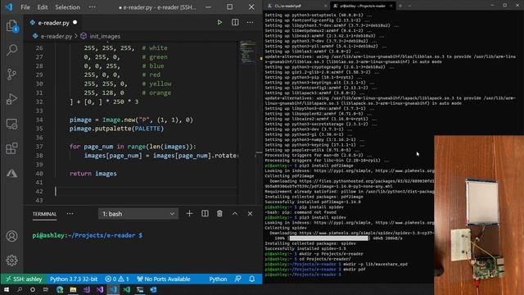Click the last prompt in Windows Terminal
This screenshot has height=295, width=524.
(303, 275)
